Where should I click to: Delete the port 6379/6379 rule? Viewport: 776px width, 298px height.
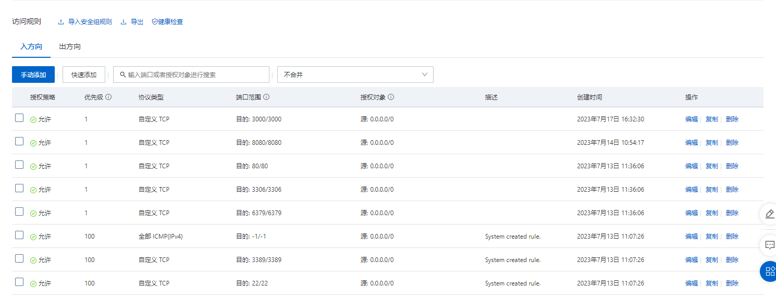[x=732, y=213]
